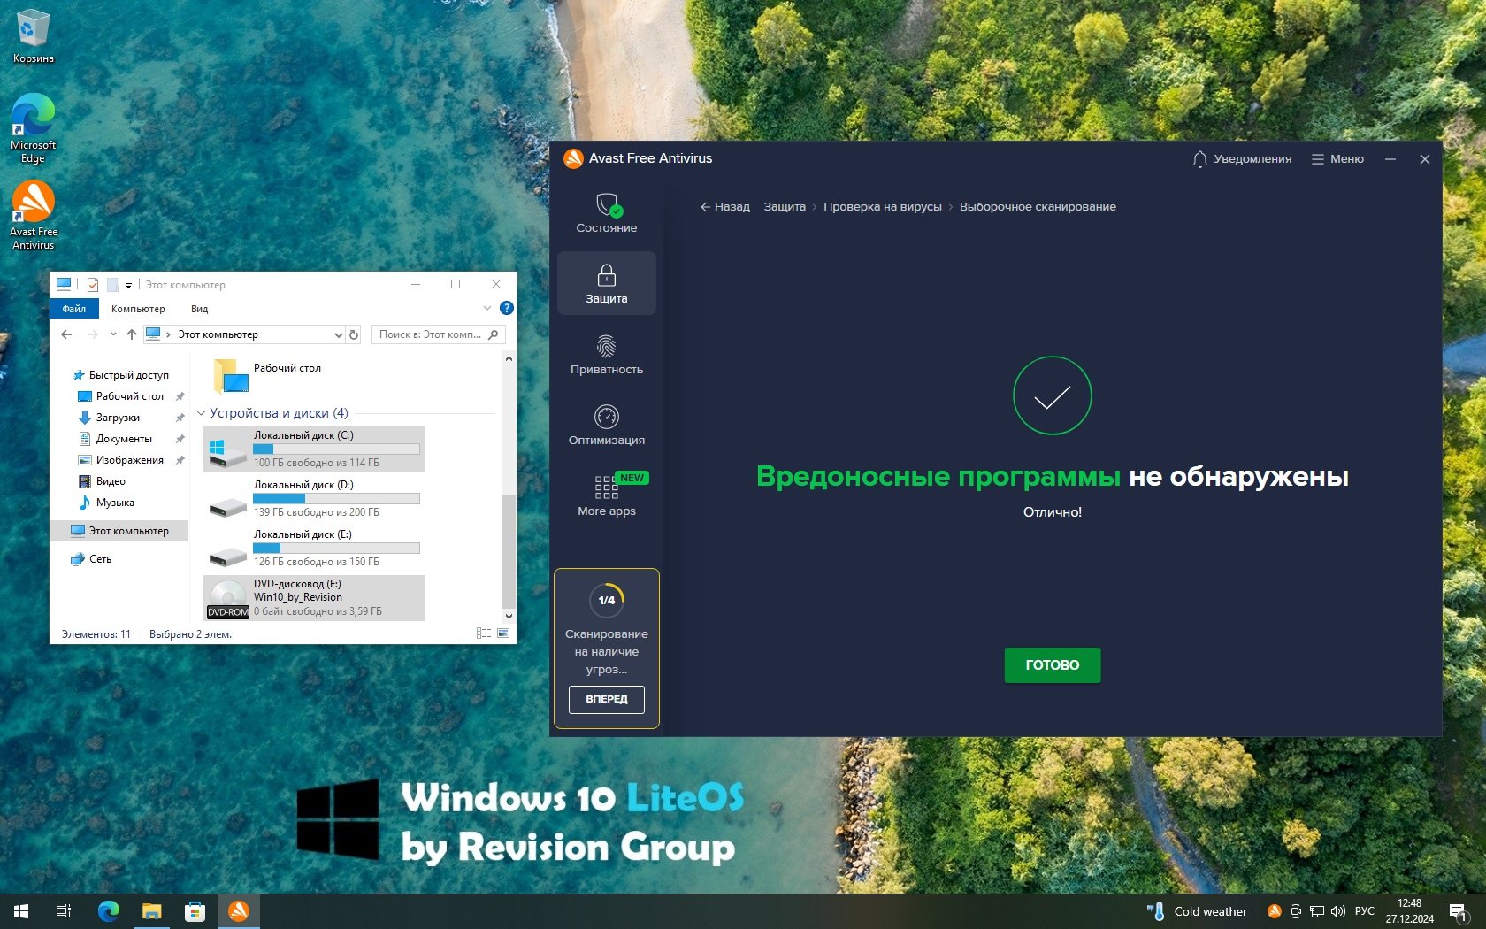The height and width of the screenshot is (929, 1486).
Task: Open the Action Center notifications icon
Action: pos(1459,911)
